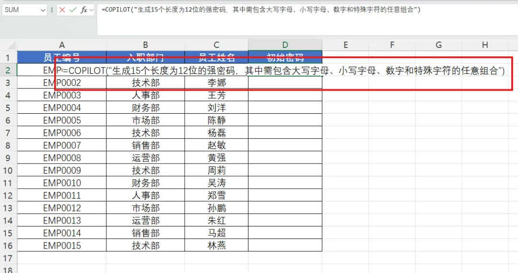Select row 16 header
Screen dimensions: 518x273
pos(8,246)
